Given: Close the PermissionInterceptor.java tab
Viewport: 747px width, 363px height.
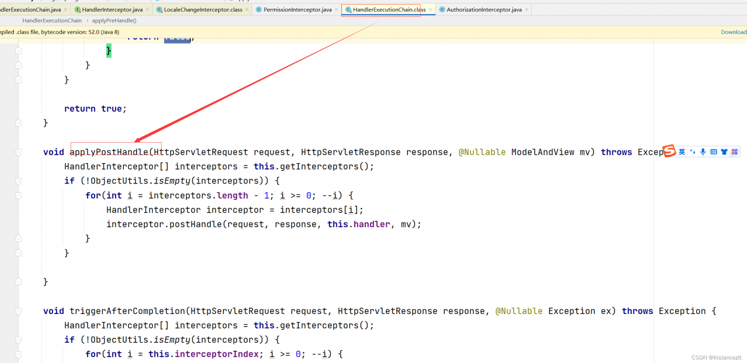Looking at the screenshot, I should coord(337,10).
